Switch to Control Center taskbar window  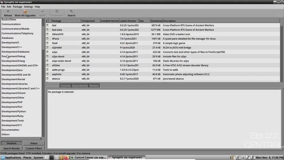click(88, 157)
